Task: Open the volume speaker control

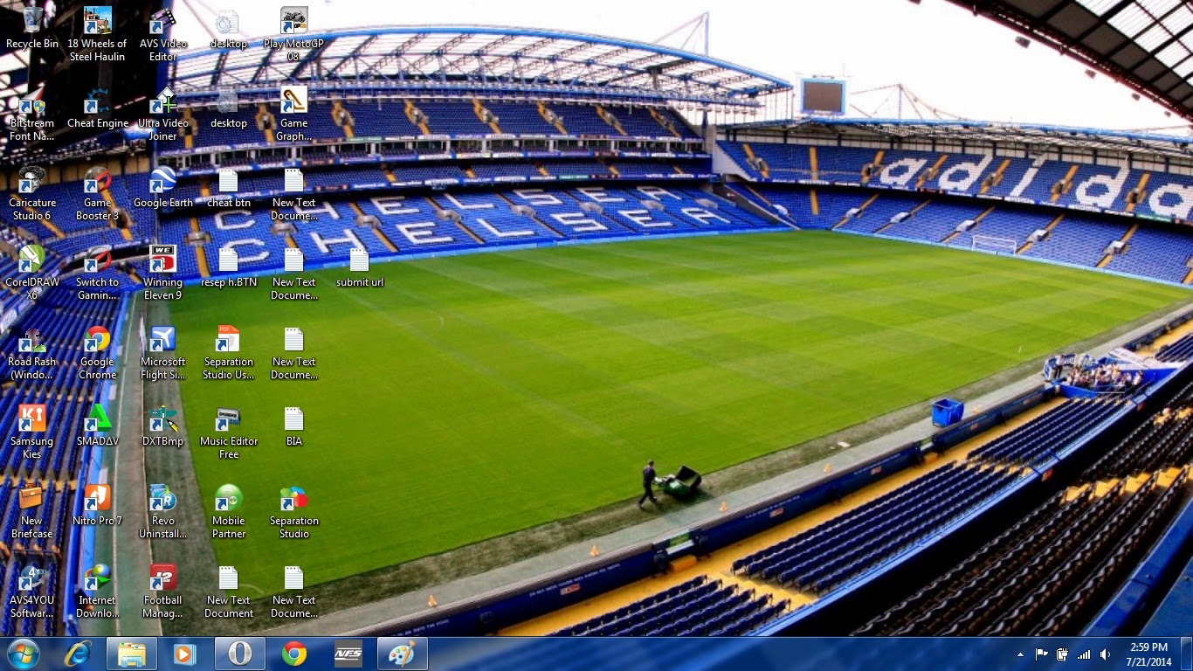Action: [x=1105, y=654]
